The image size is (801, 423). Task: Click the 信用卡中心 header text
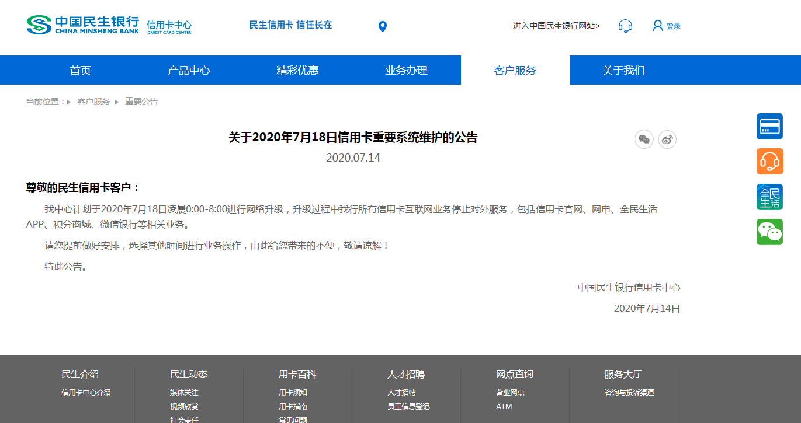coord(169,26)
